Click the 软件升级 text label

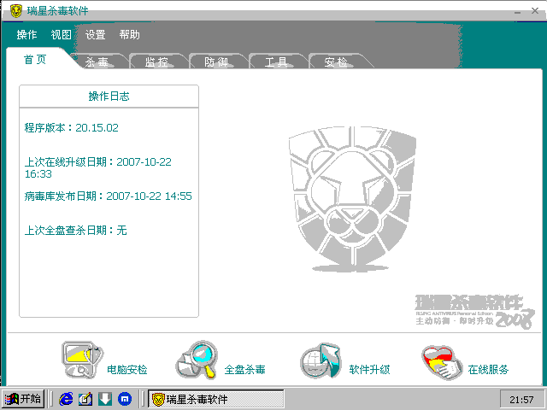pyautogui.click(x=369, y=370)
